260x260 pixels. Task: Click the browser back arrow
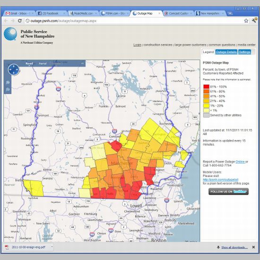pos(6,21)
